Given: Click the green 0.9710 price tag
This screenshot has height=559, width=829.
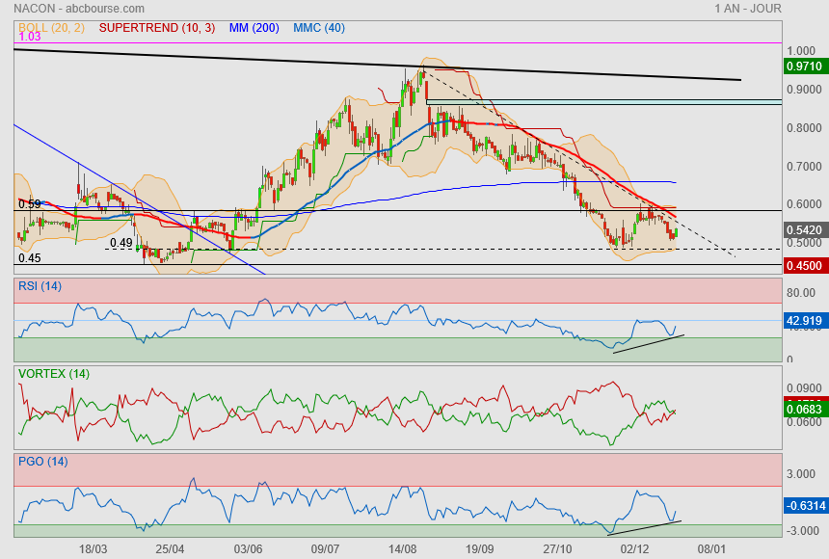Looking at the screenshot, I should point(804,67).
